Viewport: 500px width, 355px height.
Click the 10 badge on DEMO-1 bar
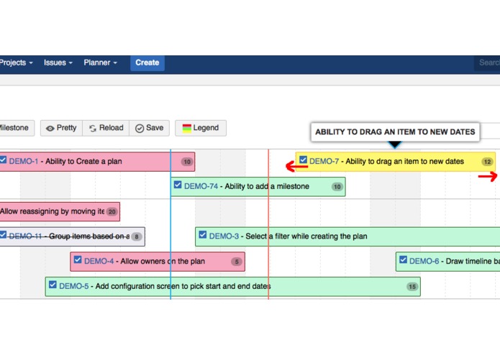(187, 162)
